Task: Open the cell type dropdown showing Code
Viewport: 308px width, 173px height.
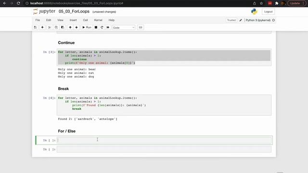Action: [x=124, y=28]
